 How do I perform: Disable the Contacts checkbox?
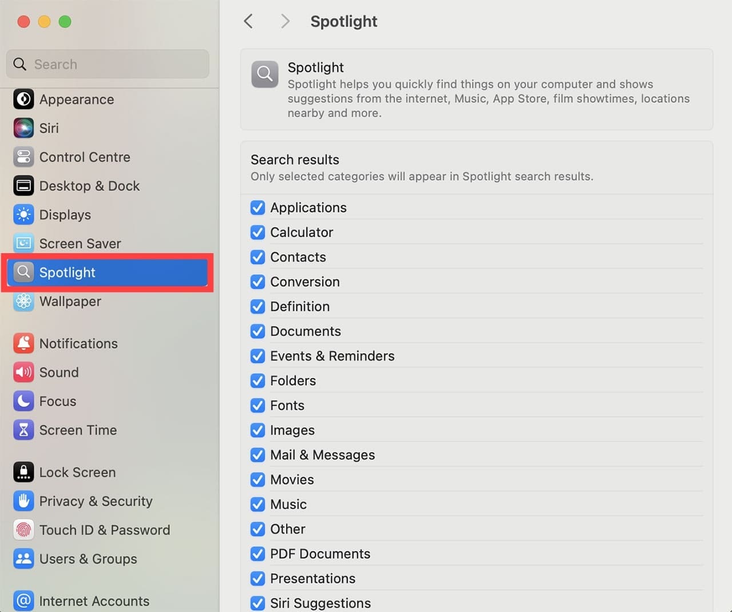pos(258,257)
